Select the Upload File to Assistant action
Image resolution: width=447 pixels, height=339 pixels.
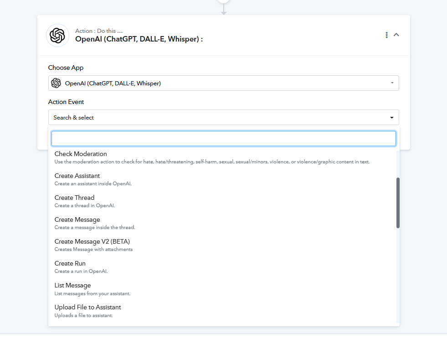(222, 311)
